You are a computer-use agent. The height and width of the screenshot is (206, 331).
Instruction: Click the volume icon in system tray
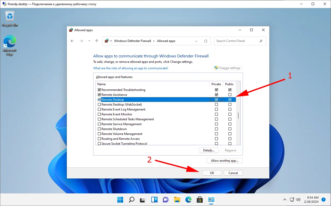(x=298, y=200)
